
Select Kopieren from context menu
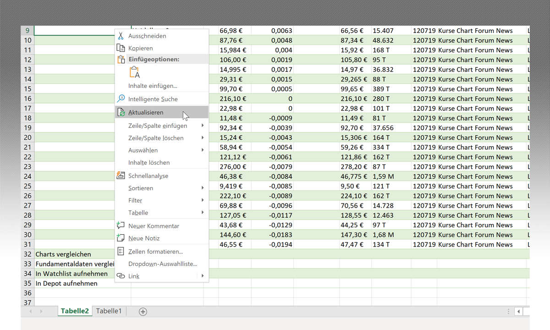click(x=162, y=48)
